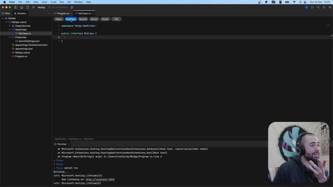Select the Record template chip
This screenshot has height=187, width=333.
[x=83, y=19]
